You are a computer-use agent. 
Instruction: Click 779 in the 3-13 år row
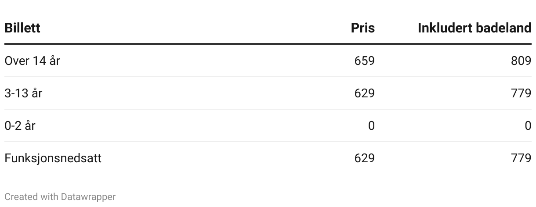521,93
